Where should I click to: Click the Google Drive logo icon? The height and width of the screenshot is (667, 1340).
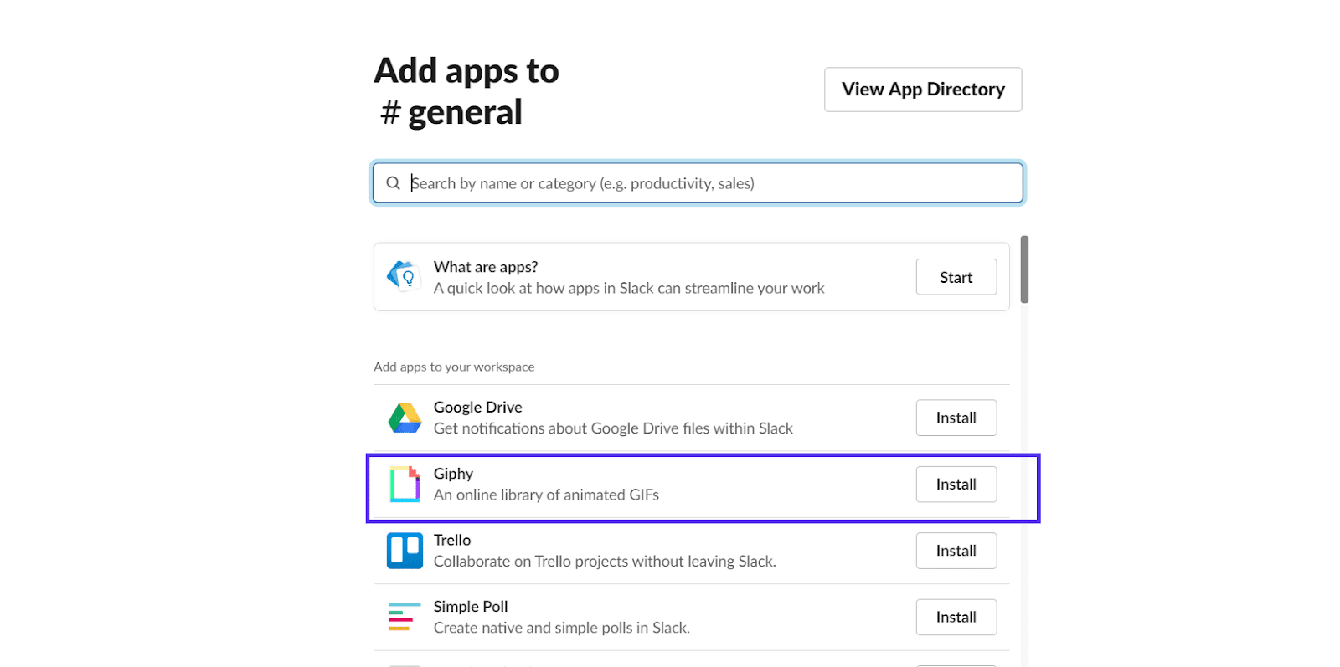coord(405,418)
